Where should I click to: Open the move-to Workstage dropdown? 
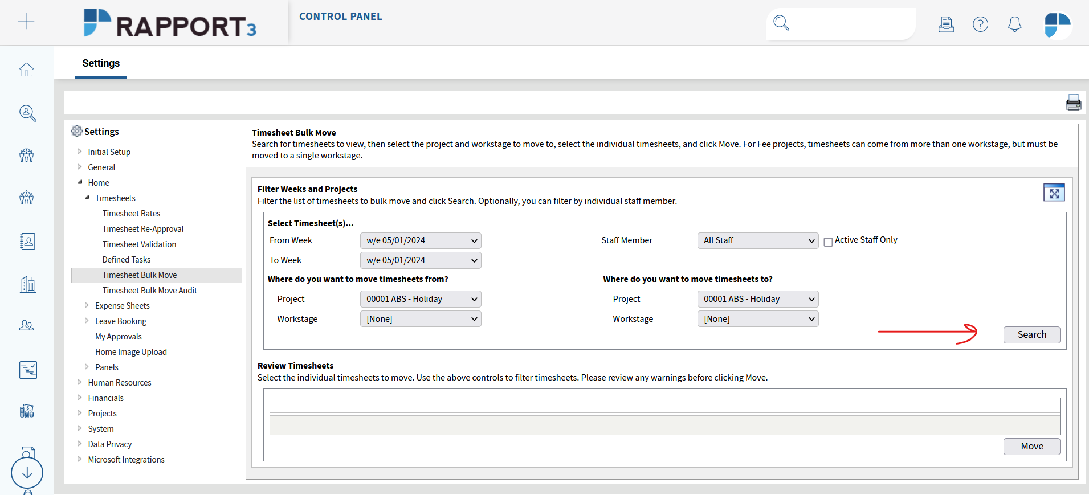[x=758, y=319]
